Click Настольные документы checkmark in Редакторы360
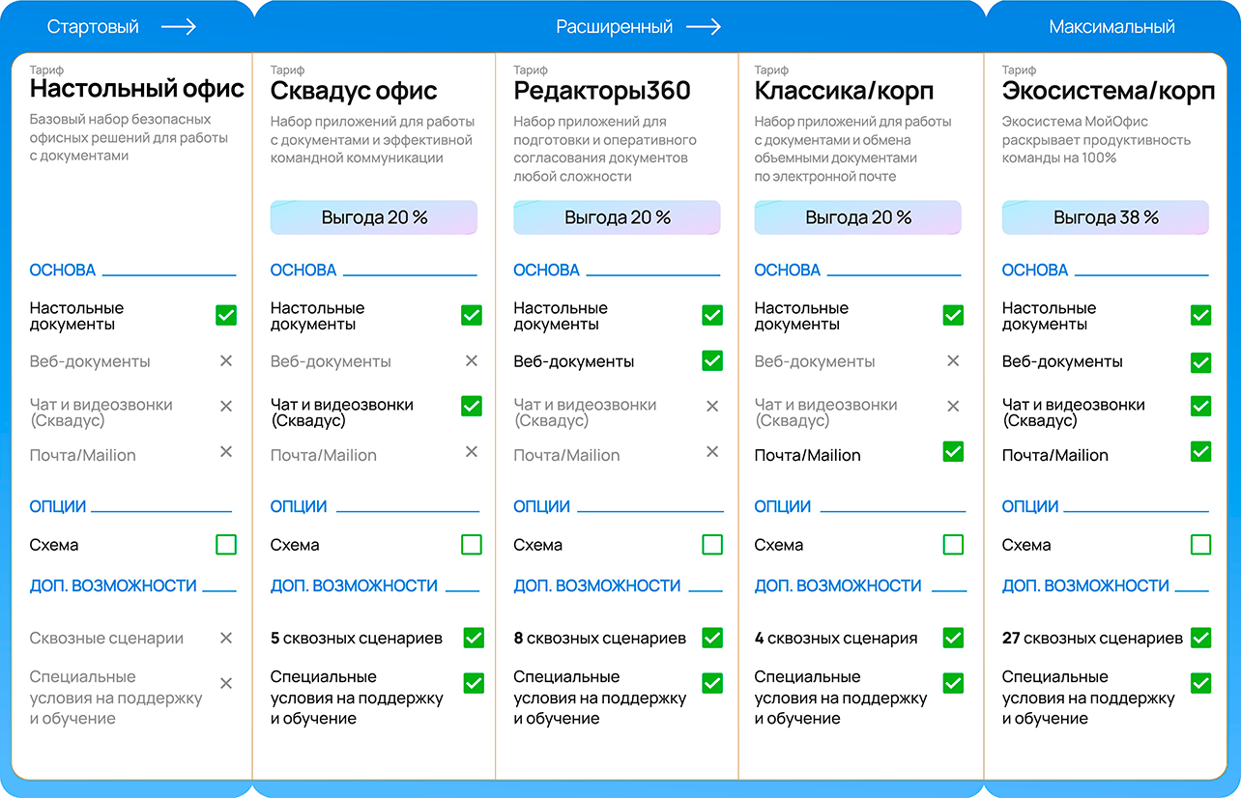Screen dimensions: 1241x798 712,315
